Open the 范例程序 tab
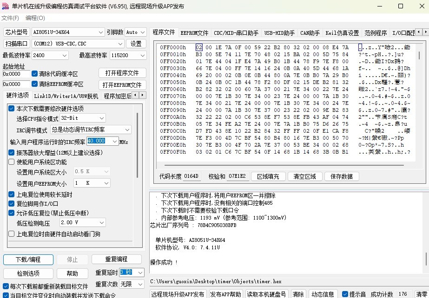 click(376, 33)
